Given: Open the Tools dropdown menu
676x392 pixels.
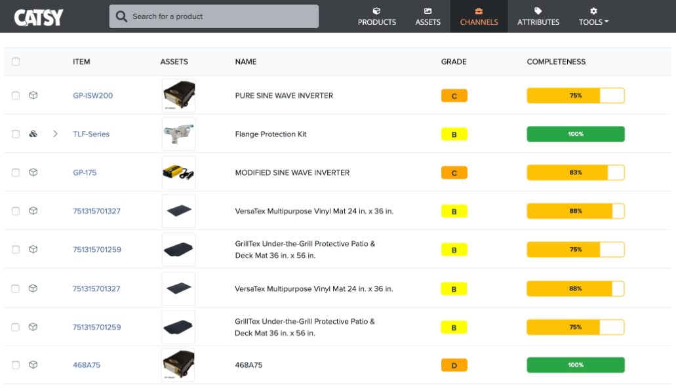Looking at the screenshot, I should tap(593, 17).
